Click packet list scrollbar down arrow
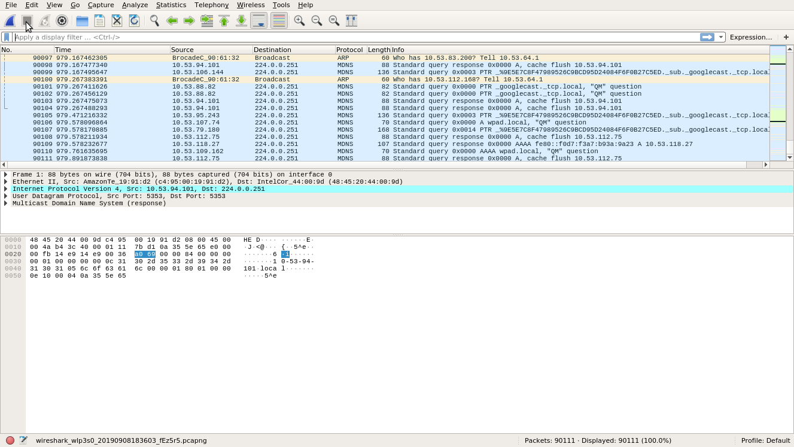This screenshot has height=447, width=794. pyautogui.click(x=790, y=157)
